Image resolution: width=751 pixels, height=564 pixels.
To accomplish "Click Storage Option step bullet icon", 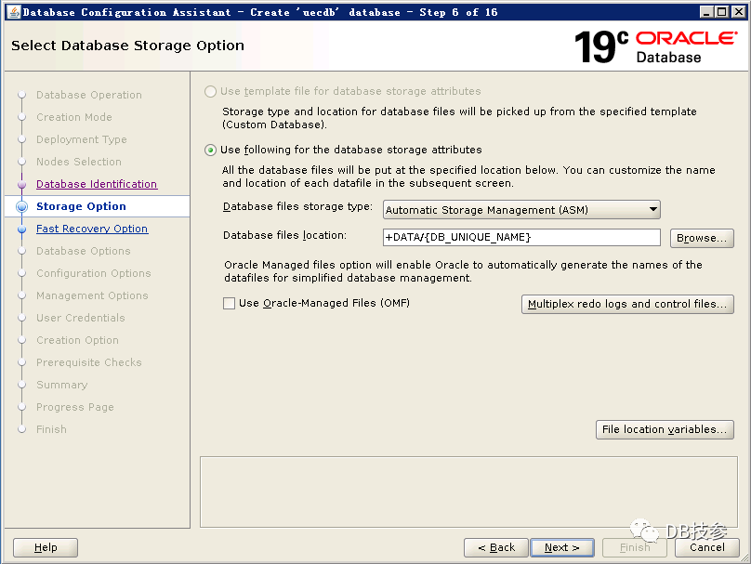I will click(x=21, y=206).
